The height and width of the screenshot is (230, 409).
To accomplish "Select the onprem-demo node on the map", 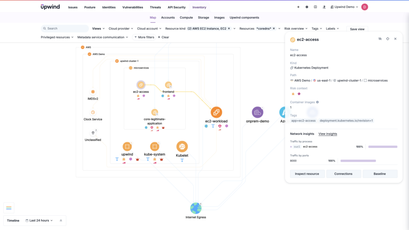I will pos(258,112).
